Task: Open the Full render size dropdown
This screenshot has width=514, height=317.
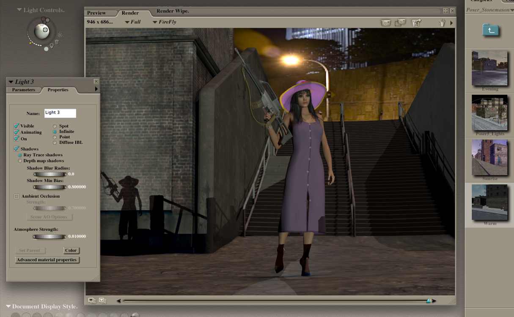Action: [133, 22]
